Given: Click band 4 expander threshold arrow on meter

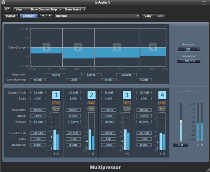Looking at the screenshot, I should (158, 148).
